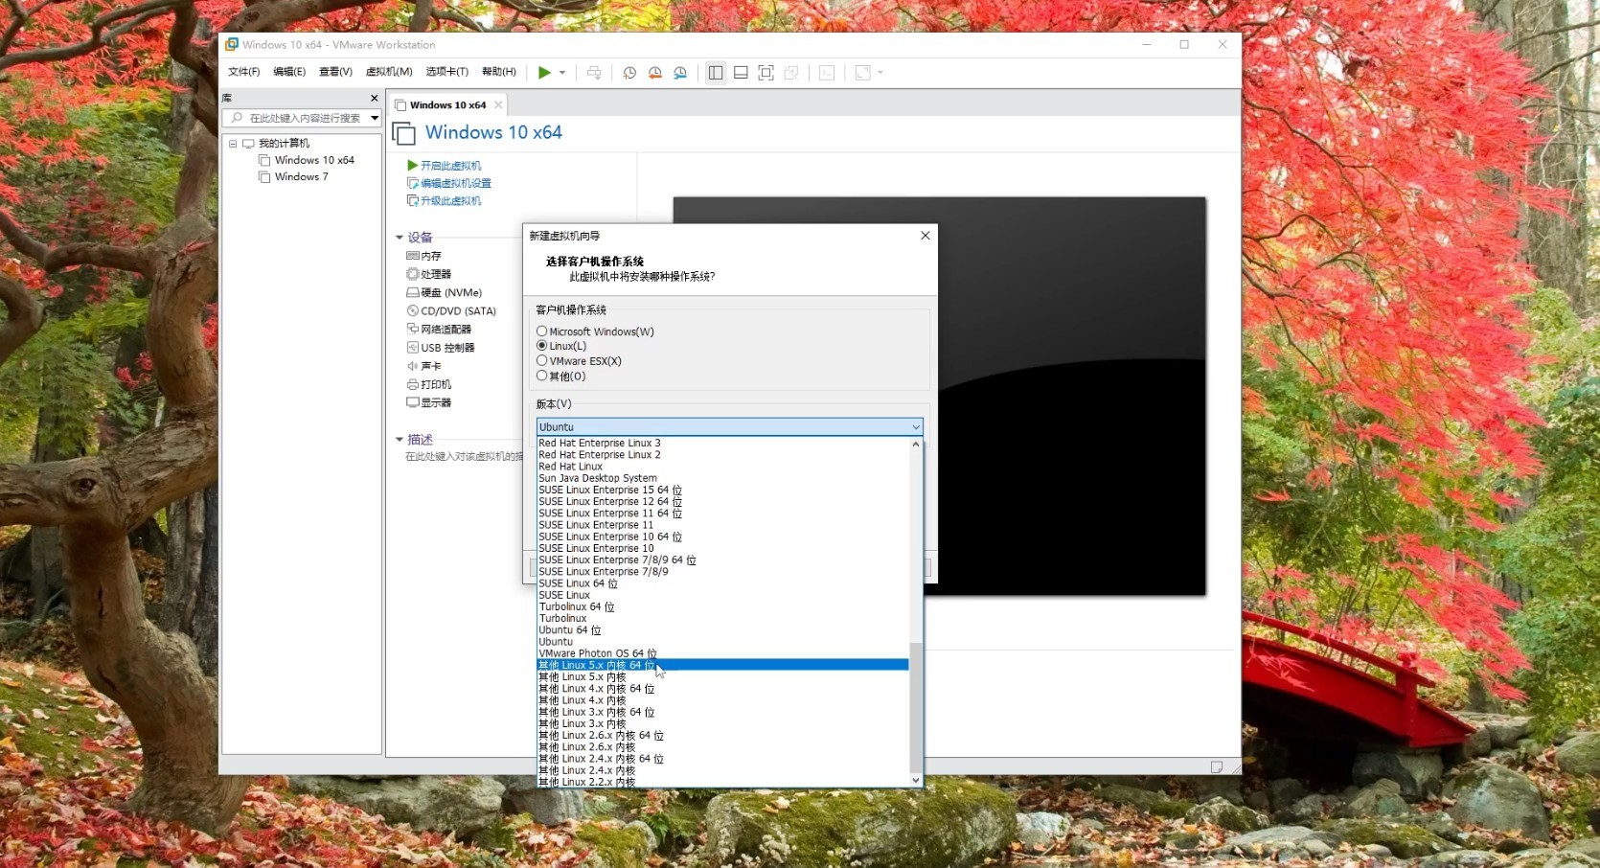Open the 文件(F) menu
The width and height of the screenshot is (1600, 868).
click(243, 72)
